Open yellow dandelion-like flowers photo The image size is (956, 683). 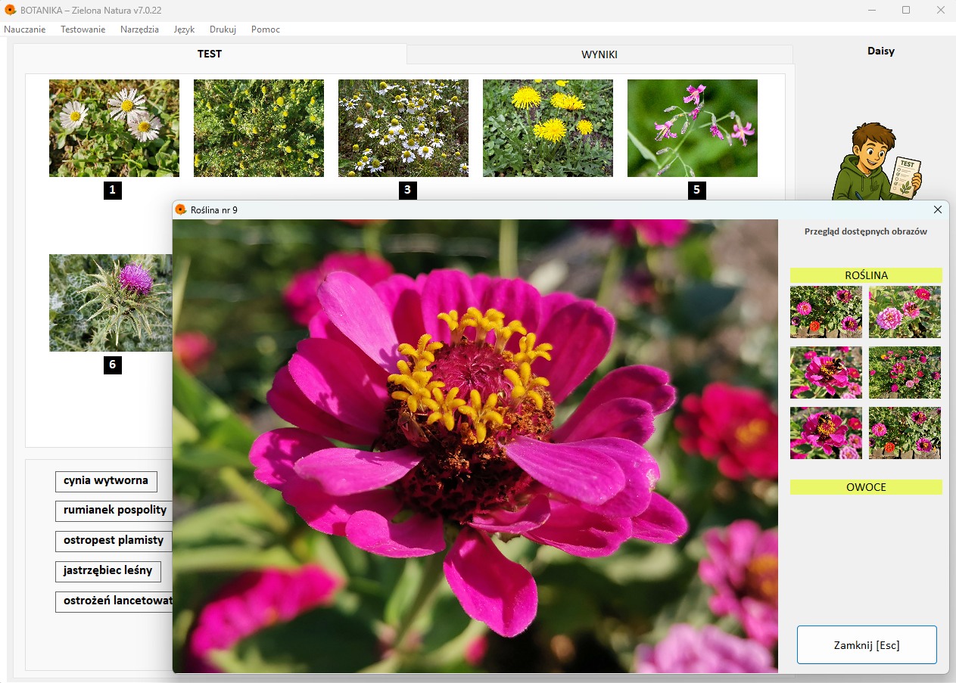tap(548, 128)
